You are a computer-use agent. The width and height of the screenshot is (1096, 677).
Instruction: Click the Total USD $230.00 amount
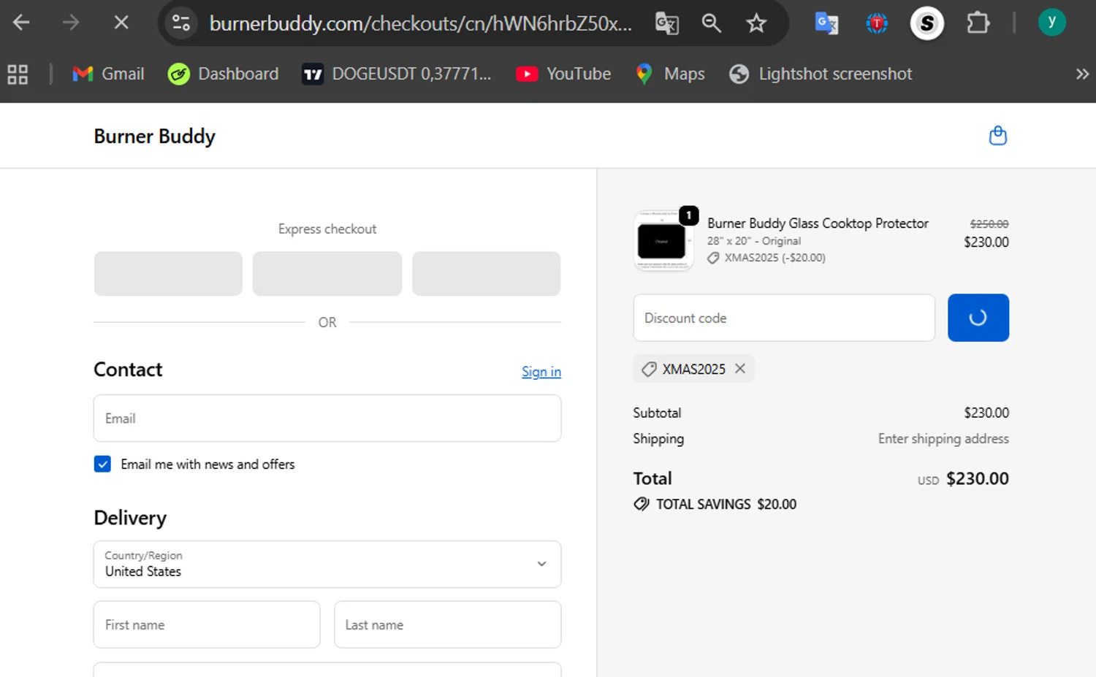[x=978, y=479]
